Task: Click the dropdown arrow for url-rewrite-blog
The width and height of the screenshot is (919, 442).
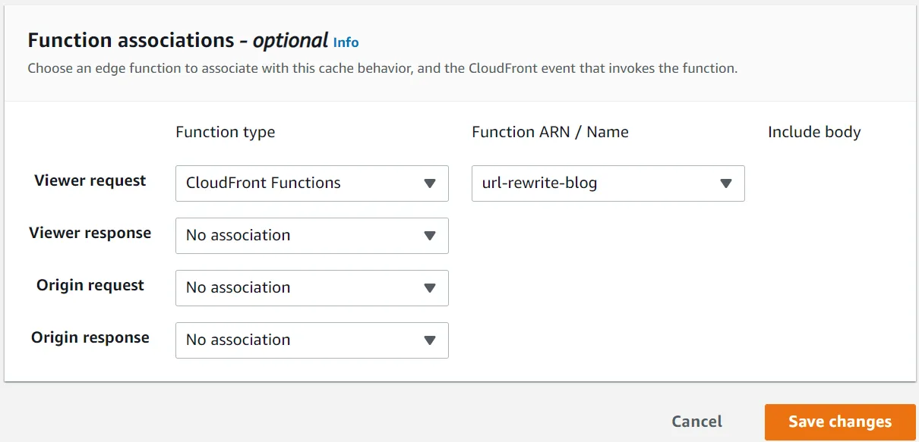Action: (726, 183)
